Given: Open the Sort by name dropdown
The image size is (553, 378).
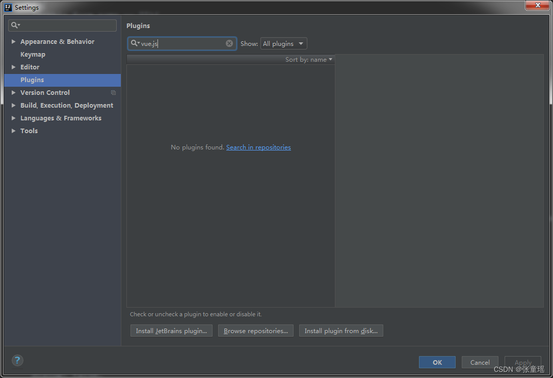Looking at the screenshot, I should pyautogui.click(x=309, y=60).
